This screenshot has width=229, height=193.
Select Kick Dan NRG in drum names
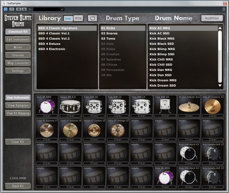pos(183,70)
